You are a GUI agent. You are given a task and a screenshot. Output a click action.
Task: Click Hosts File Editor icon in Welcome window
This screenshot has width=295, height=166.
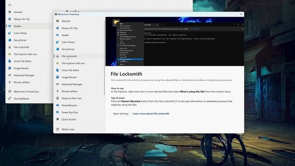[x=58, y=70]
